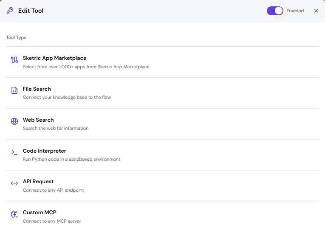Click the API Request icon
The image size is (325, 229).
coord(14,183)
